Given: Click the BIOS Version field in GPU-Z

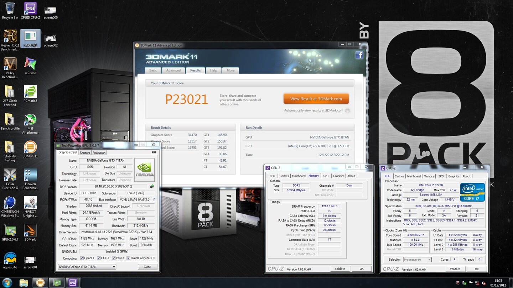Looking at the screenshot, I should click(113, 186).
